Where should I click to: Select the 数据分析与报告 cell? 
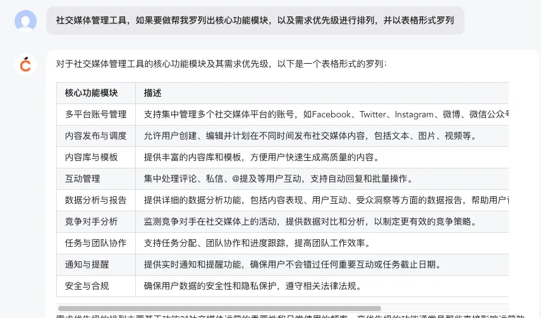coord(96,200)
